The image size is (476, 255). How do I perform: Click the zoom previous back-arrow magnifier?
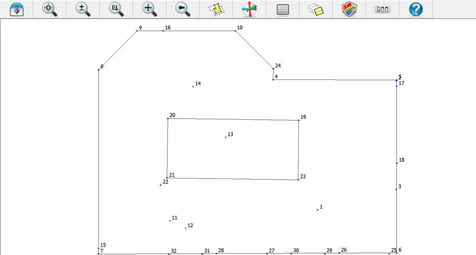pyautogui.click(x=183, y=9)
